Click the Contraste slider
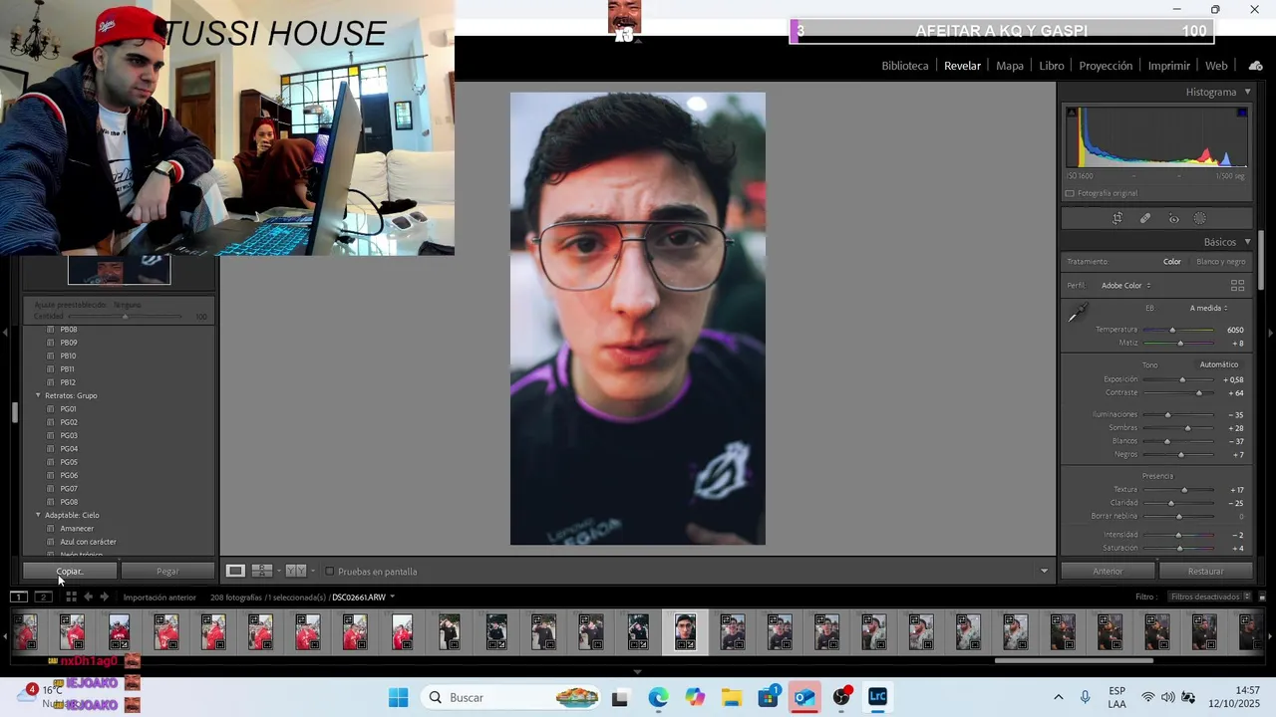This screenshot has width=1276, height=717. point(1178,393)
